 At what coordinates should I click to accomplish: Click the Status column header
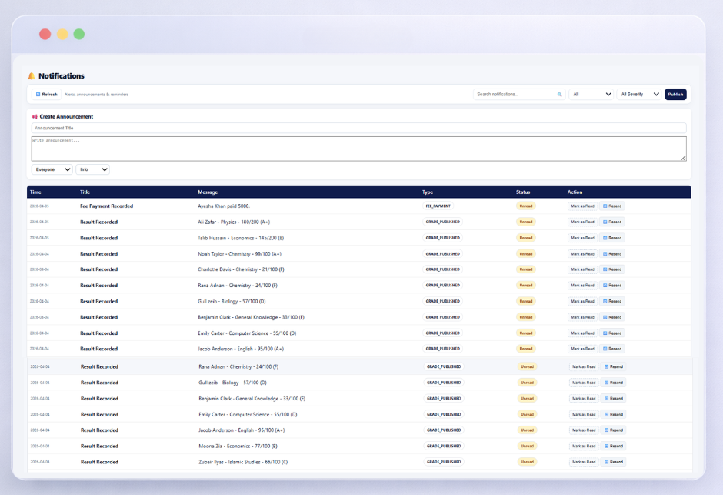coord(523,192)
